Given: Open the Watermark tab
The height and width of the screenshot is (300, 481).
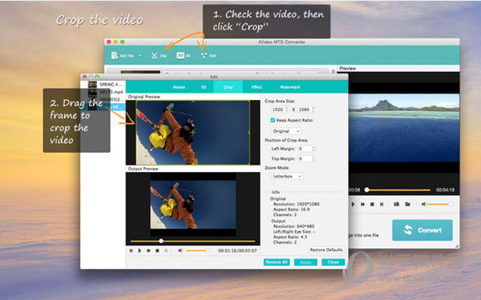Looking at the screenshot, I should (290, 87).
